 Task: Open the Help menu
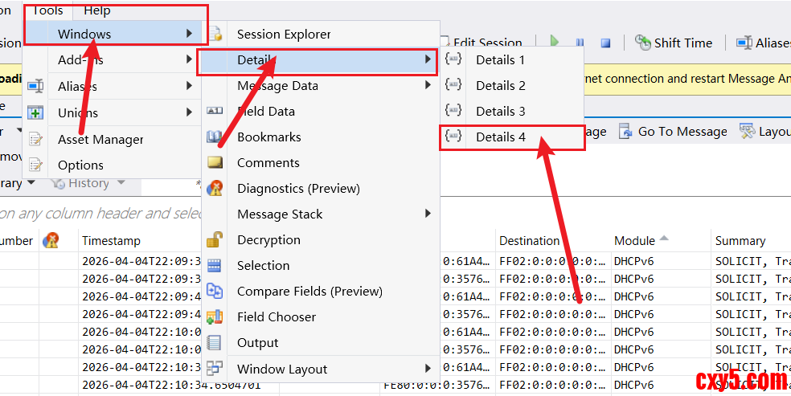97,10
